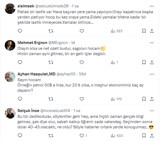Open the 223 view count on slsimsek's tweet
The height and width of the screenshot is (141, 165).
tap(117, 31)
